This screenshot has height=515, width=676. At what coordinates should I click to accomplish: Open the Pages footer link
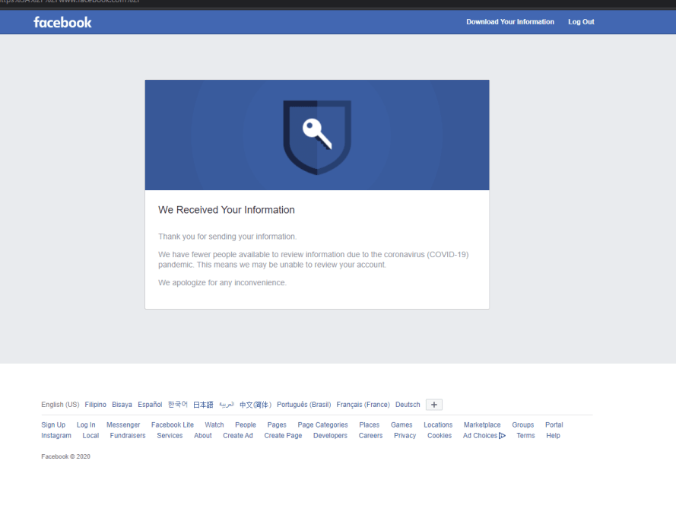[277, 424]
